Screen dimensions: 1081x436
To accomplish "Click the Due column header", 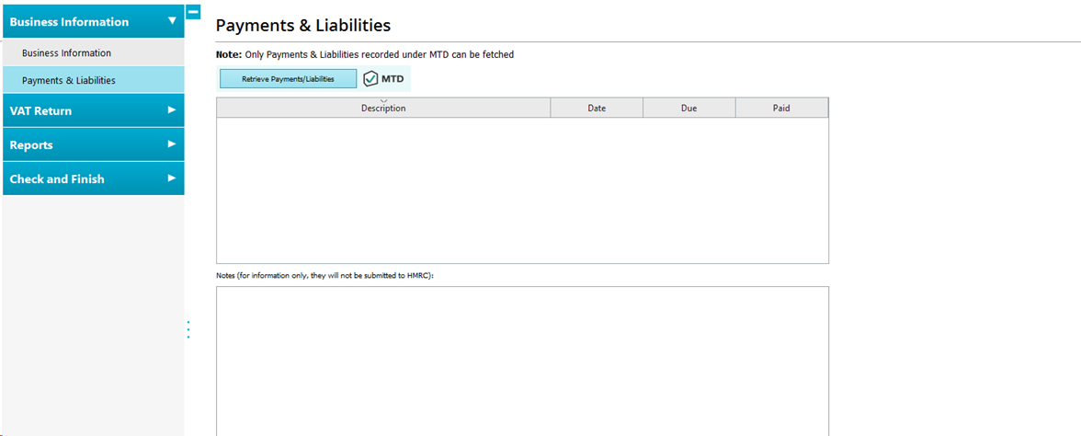I will (688, 109).
